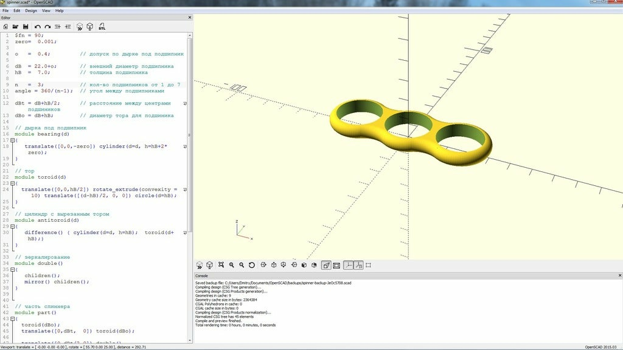Select the top view orientation icon
The width and height of the screenshot is (623, 350).
273,265
